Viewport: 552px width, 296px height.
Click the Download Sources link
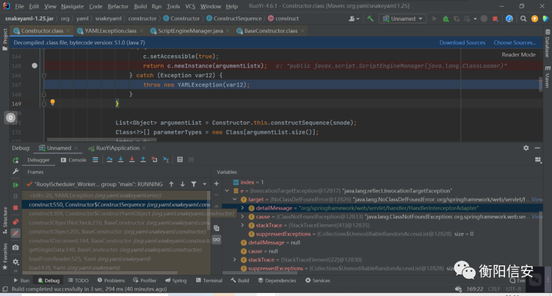[x=462, y=42]
